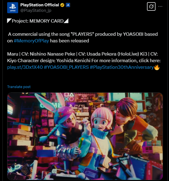Click the neon PlayStation shapes sign
Viewport: 169px width, 181px height.
coord(69,97)
